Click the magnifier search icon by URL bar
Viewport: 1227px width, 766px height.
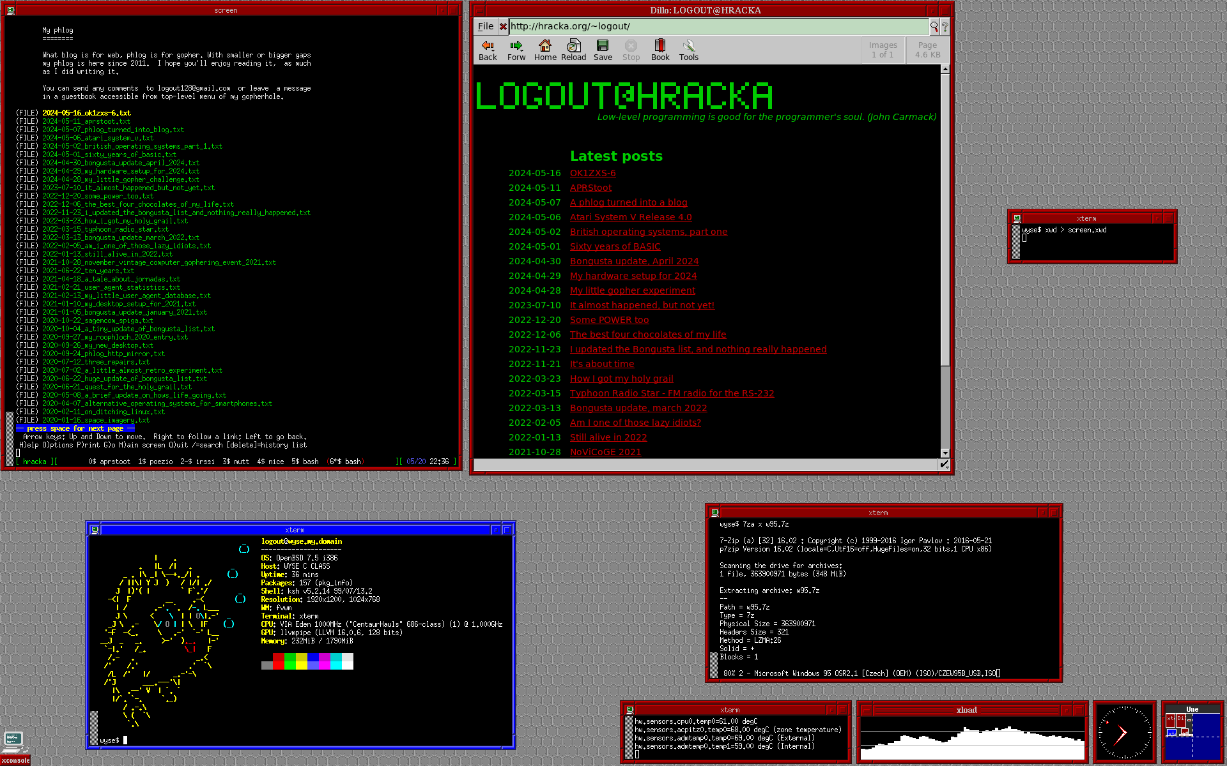coord(934,26)
